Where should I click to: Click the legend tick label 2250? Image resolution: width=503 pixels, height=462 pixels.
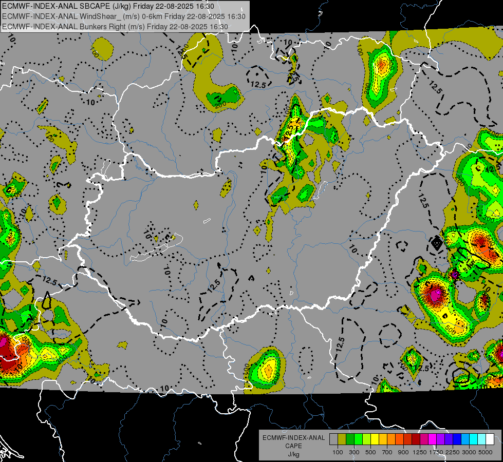point(453,452)
